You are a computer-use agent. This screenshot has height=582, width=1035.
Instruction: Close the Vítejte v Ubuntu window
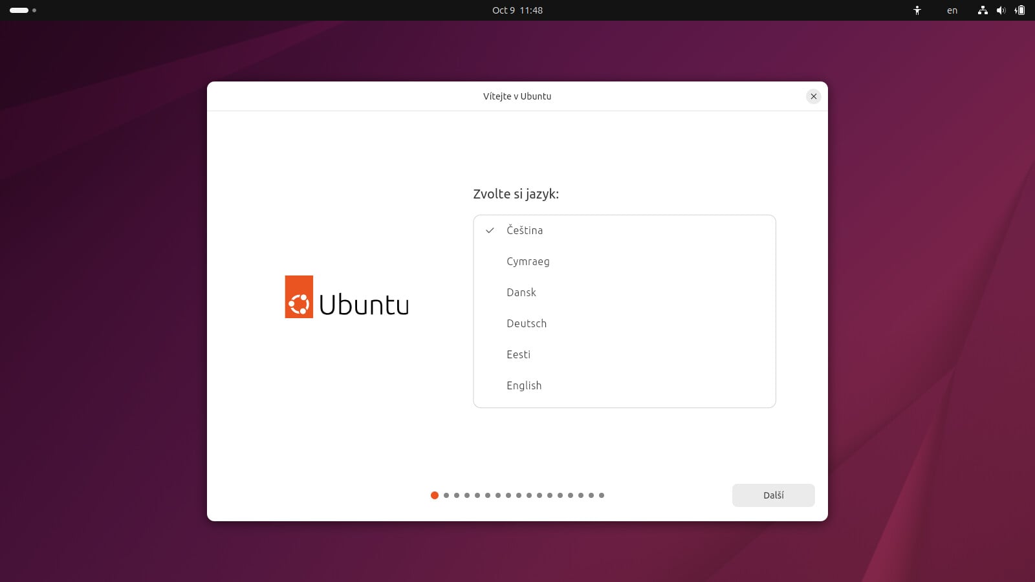click(x=814, y=96)
